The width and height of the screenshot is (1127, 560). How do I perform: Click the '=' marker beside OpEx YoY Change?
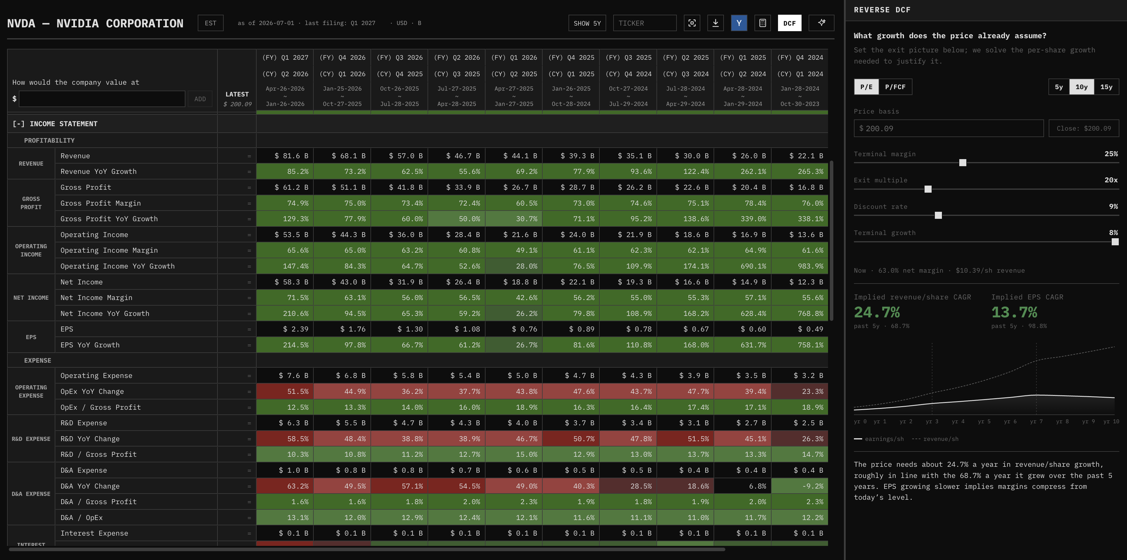[249, 392]
